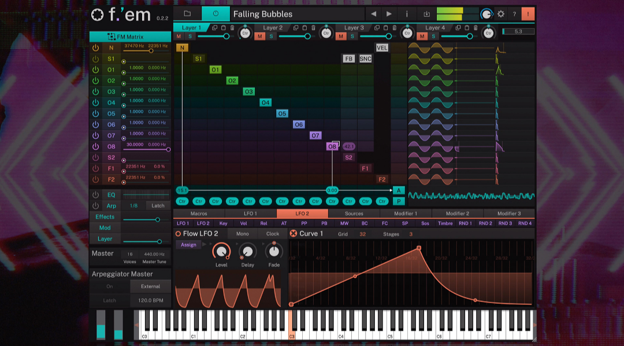Click the Fade knob of Flow LFO 2
This screenshot has width=624, height=346.
274,251
